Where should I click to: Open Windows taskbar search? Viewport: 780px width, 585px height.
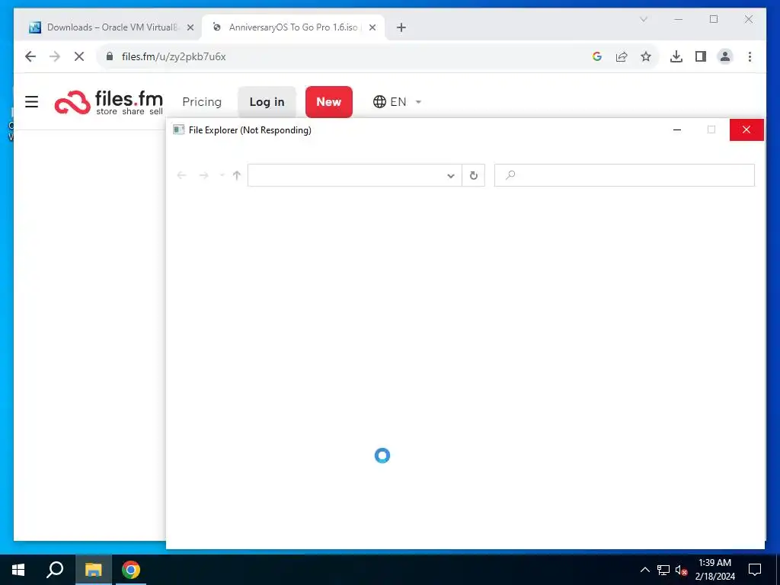55,570
